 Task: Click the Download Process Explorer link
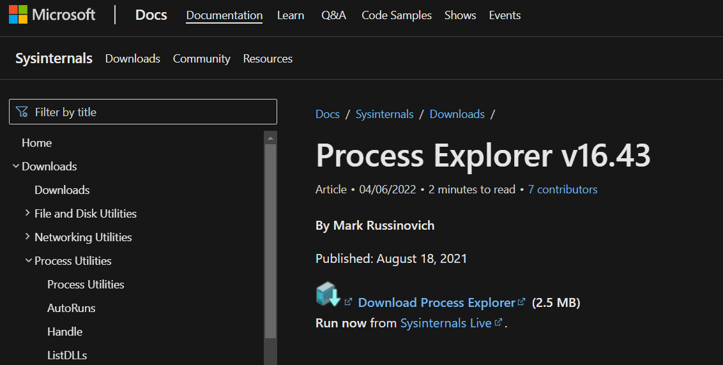click(437, 302)
